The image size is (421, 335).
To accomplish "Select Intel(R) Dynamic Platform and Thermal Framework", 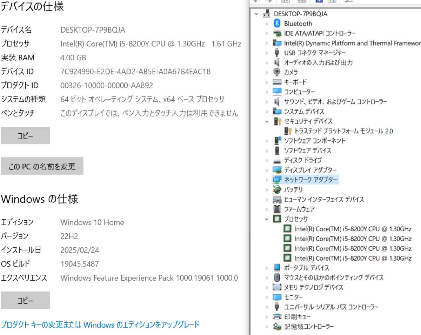I will [x=352, y=43].
